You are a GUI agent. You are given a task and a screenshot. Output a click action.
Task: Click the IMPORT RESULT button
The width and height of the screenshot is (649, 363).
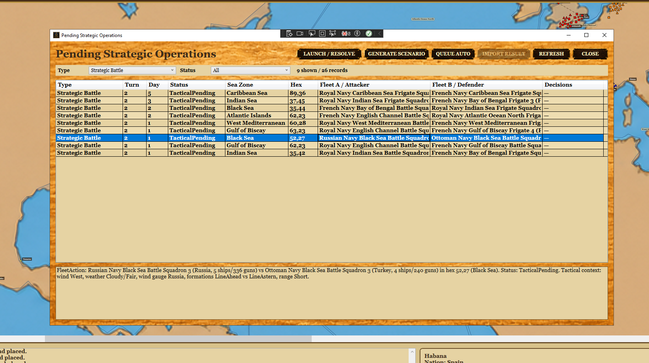tap(504, 54)
